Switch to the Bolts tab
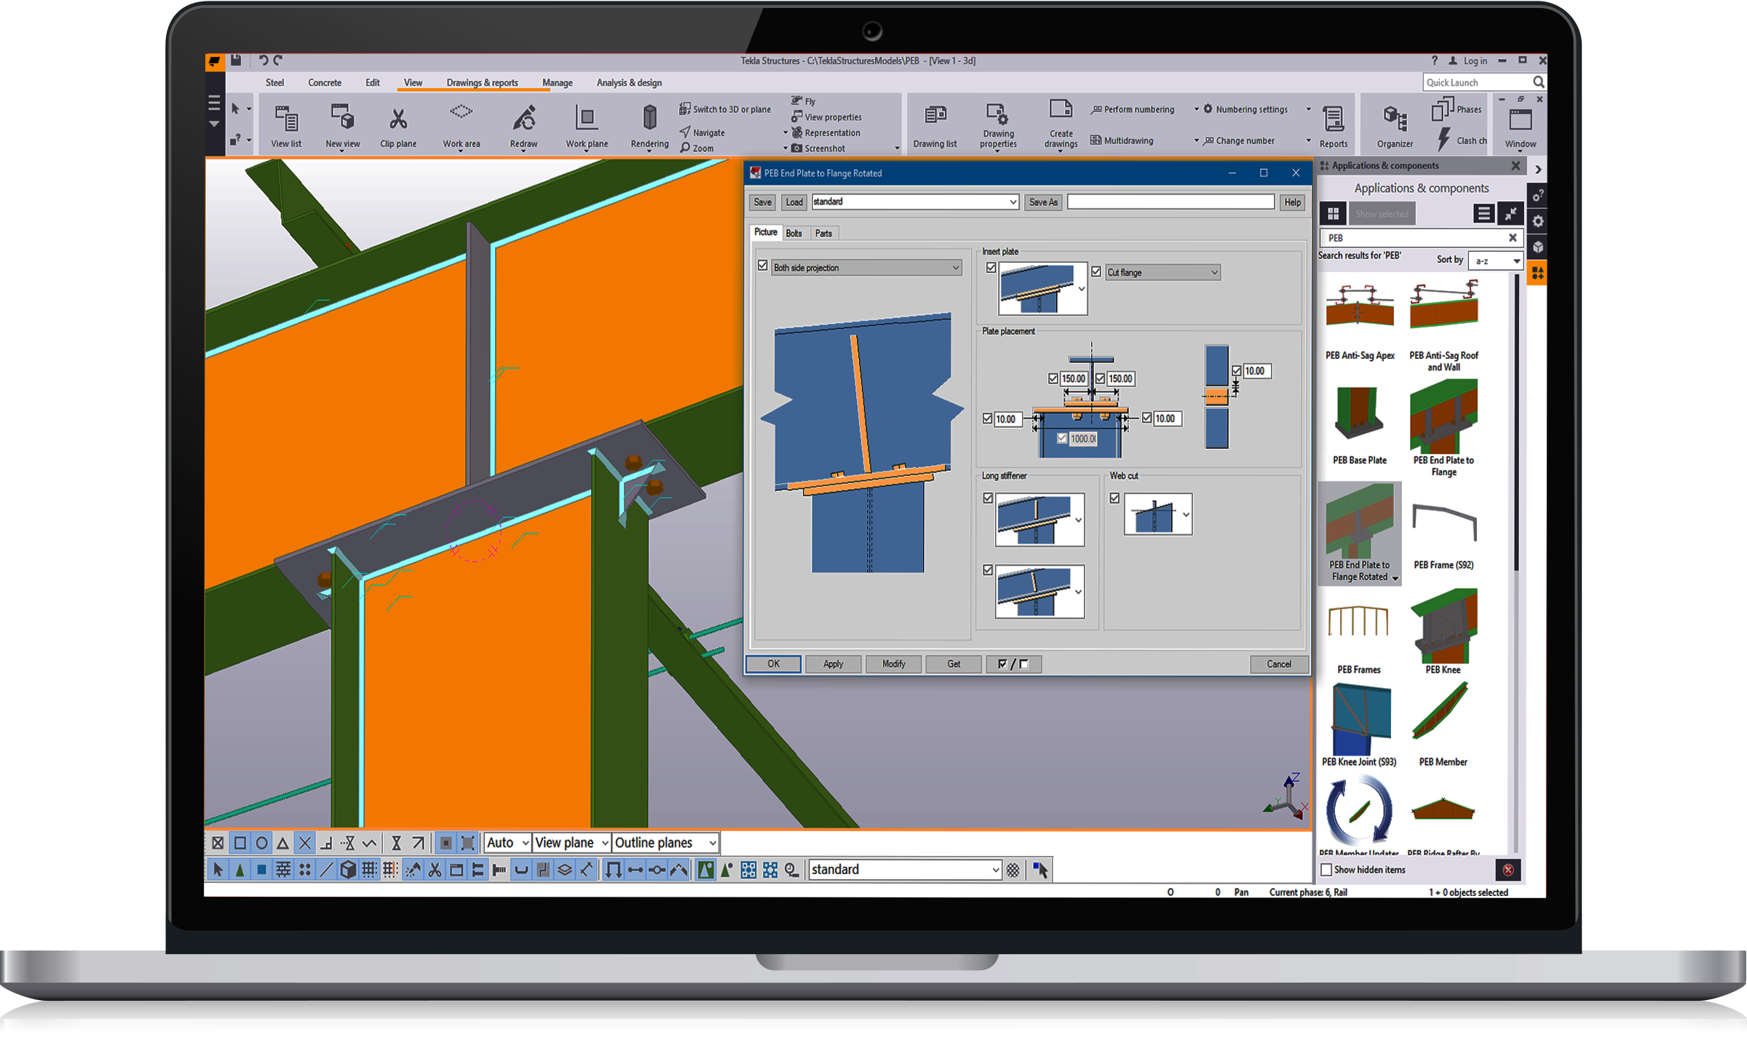 pyautogui.click(x=793, y=233)
